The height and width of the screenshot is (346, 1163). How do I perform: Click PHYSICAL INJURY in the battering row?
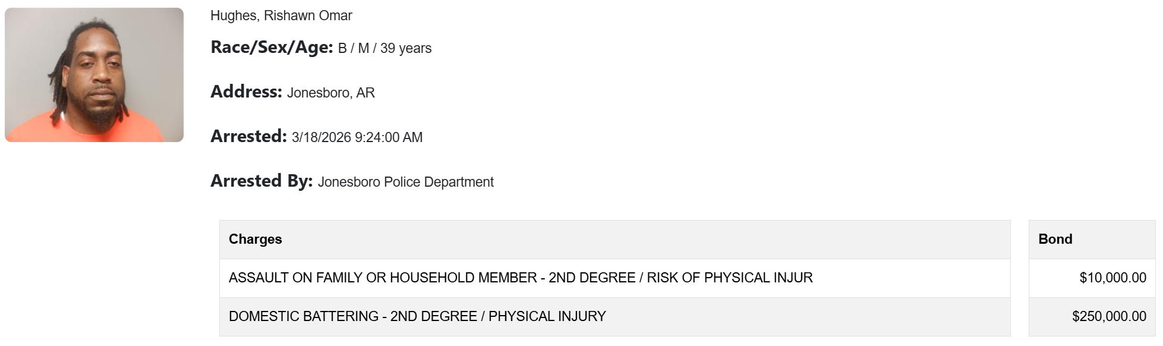pyautogui.click(x=547, y=316)
